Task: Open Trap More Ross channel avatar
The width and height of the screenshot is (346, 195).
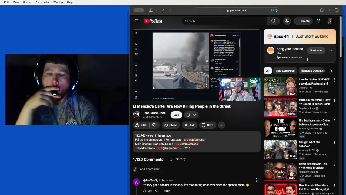Action: tap(137, 115)
